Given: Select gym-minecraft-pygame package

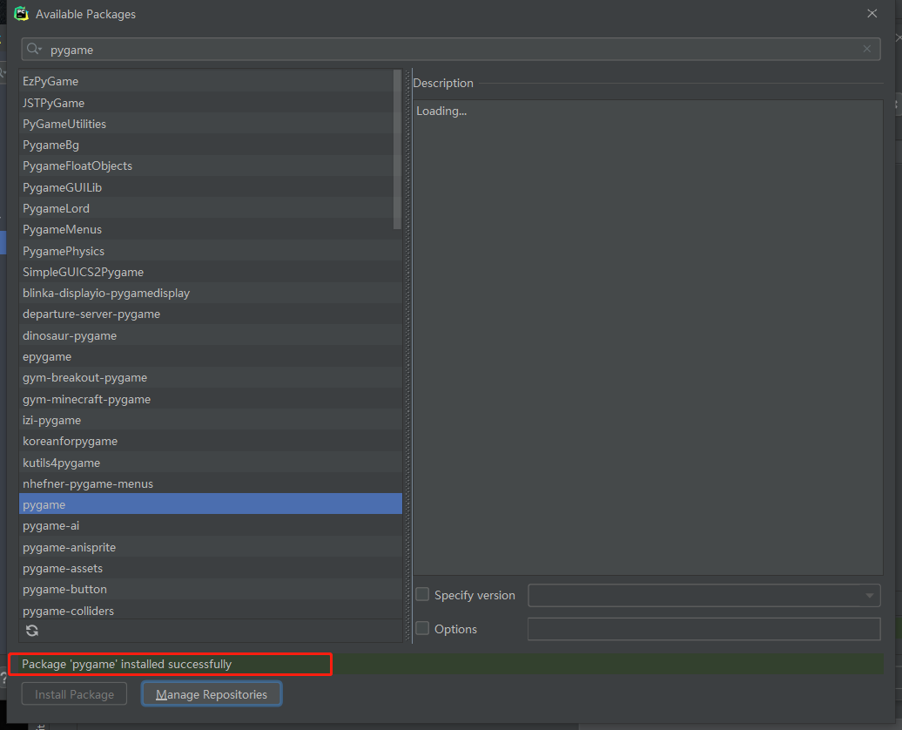Looking at the screenshot, I should click(211, 399).
